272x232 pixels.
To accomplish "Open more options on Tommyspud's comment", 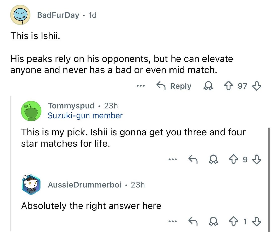I will [173, 159].
